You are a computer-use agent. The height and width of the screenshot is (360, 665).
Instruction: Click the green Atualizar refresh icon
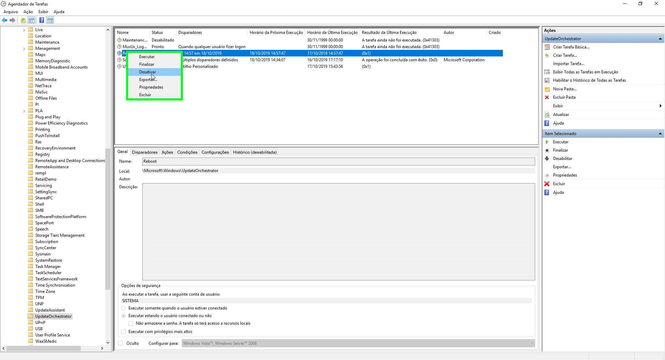547,115
